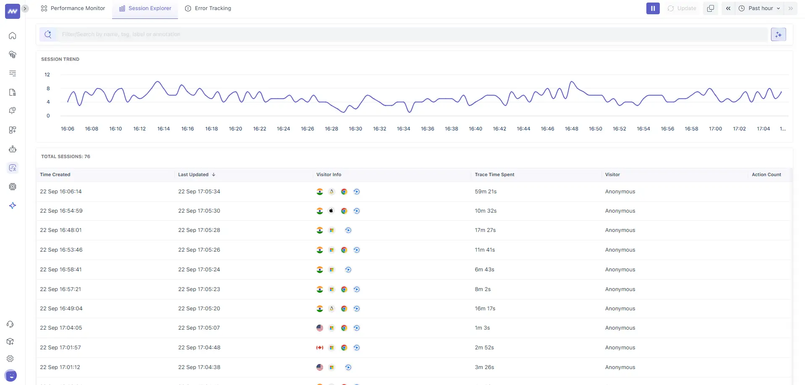Open the Error Tracking tab
This screenshot has width=805, height=385.
pyautogui.click(x=212, y=8)
